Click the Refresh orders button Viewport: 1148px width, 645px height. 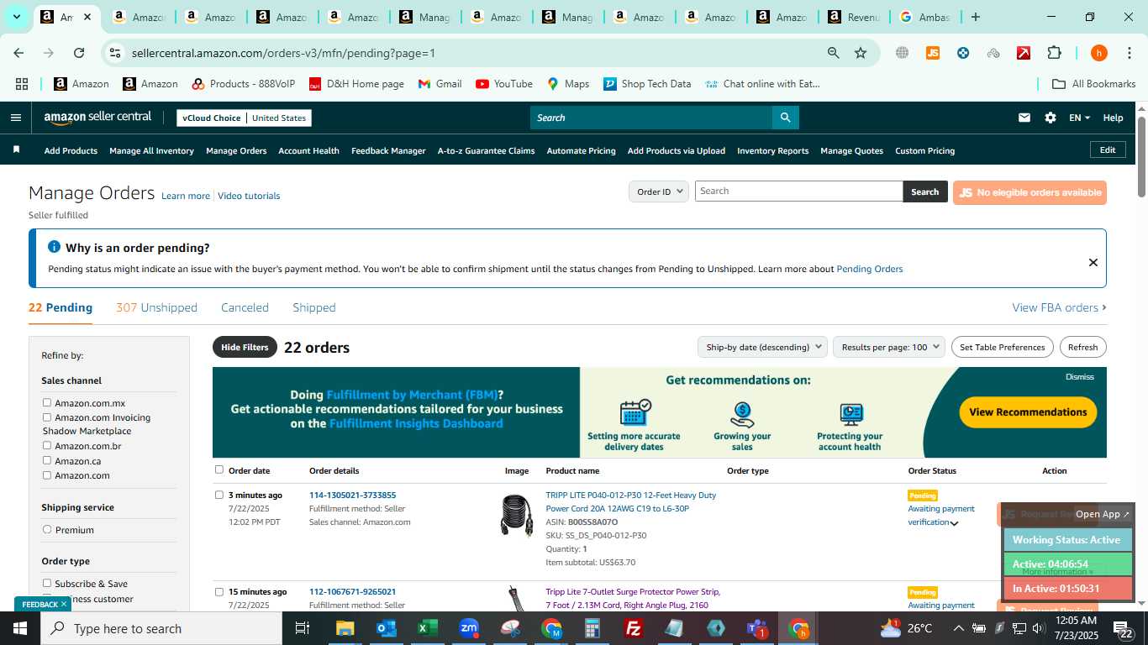1082,347
